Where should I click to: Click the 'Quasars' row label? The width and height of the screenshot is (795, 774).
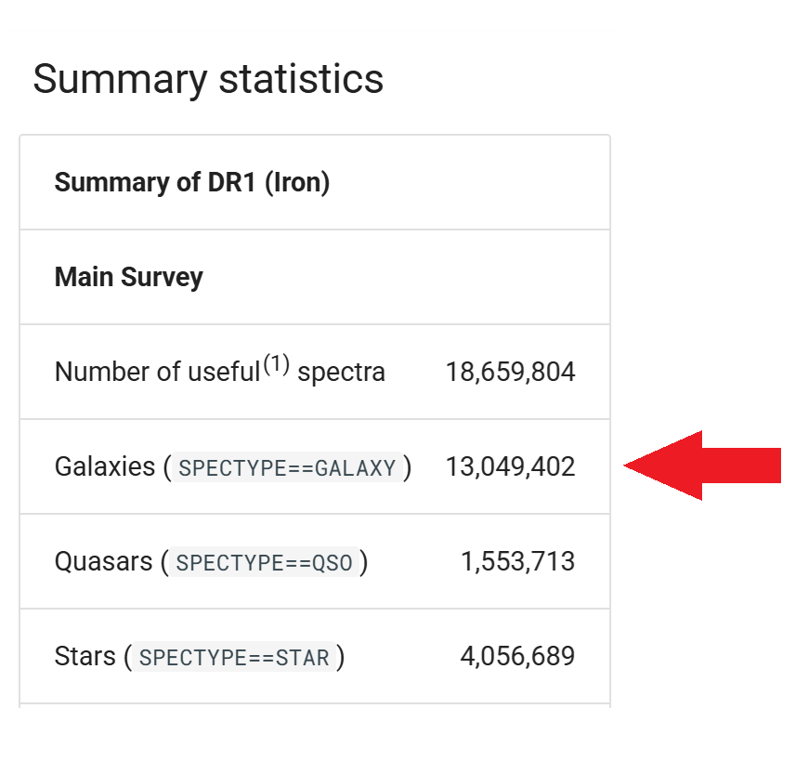[104, 561]
